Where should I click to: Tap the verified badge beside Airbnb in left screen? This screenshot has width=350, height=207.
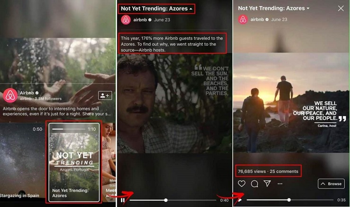[37, 93]
